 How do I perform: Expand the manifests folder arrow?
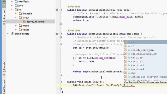pyautogui.click(x=12, y=2)
